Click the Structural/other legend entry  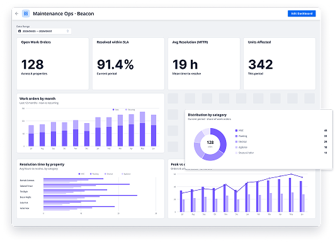[244, 153]
